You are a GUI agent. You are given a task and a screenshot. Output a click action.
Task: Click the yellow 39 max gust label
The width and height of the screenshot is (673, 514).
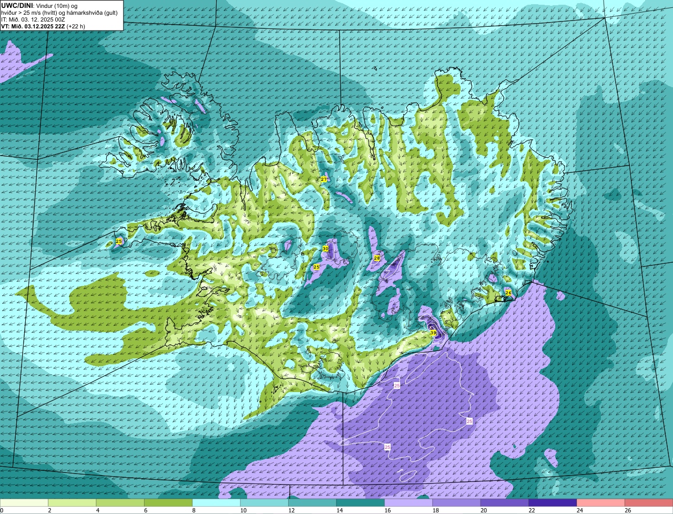433,333
